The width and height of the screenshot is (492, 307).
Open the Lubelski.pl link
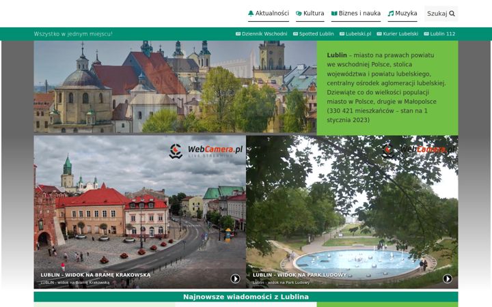pyautogui.click(x=355, y=34)
